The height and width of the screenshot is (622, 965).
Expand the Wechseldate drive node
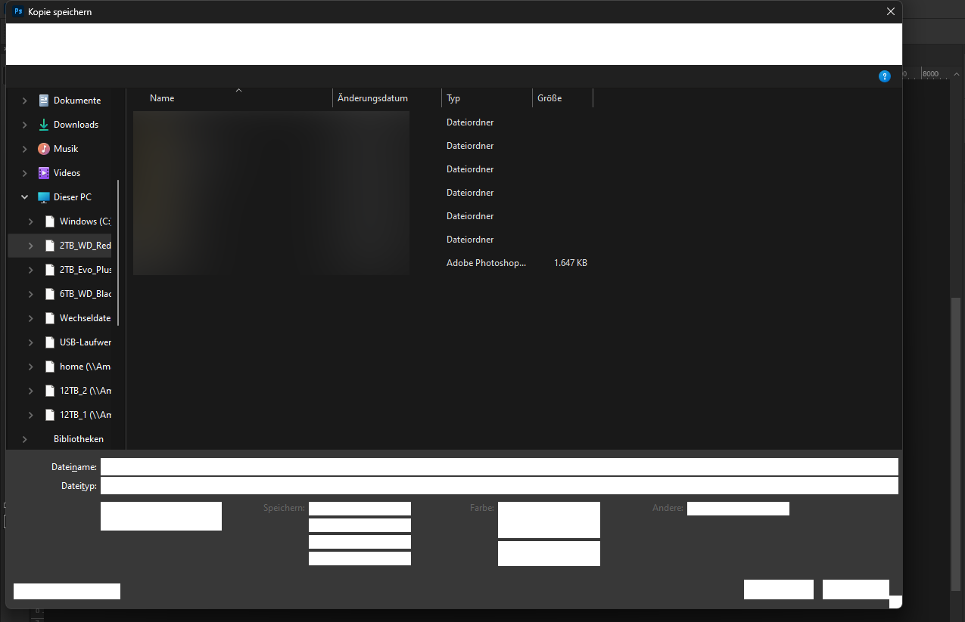tap(30, 318)
